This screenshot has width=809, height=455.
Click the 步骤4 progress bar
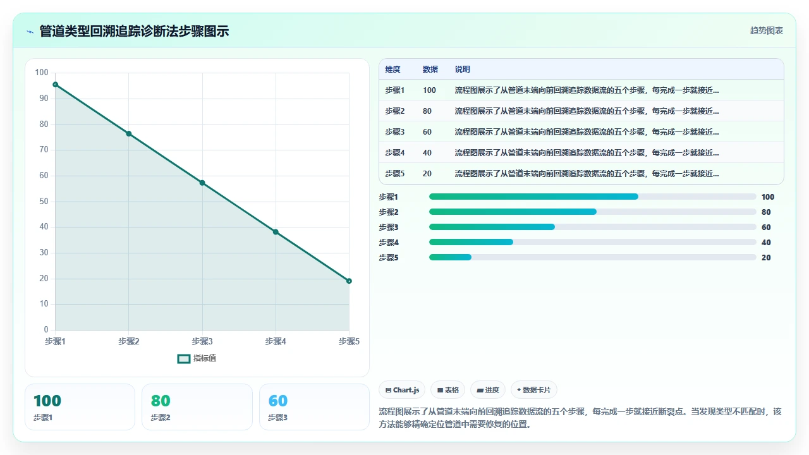(x=593, y=242)
